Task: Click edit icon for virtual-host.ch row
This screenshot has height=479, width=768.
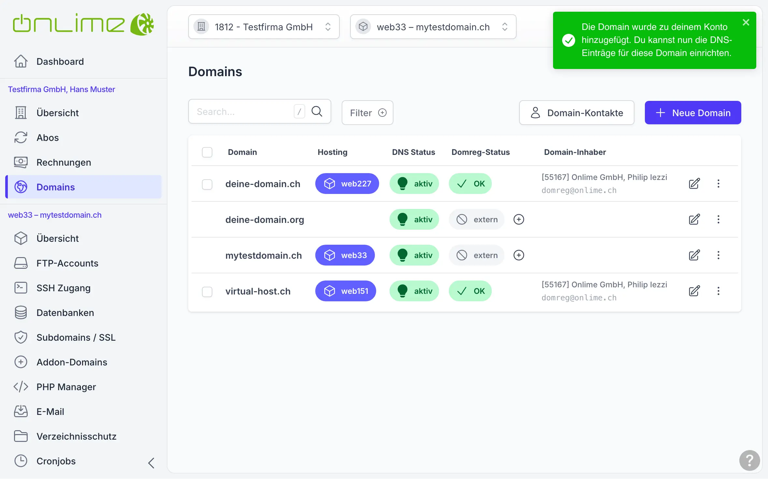Action: click(x=694, y=291)
